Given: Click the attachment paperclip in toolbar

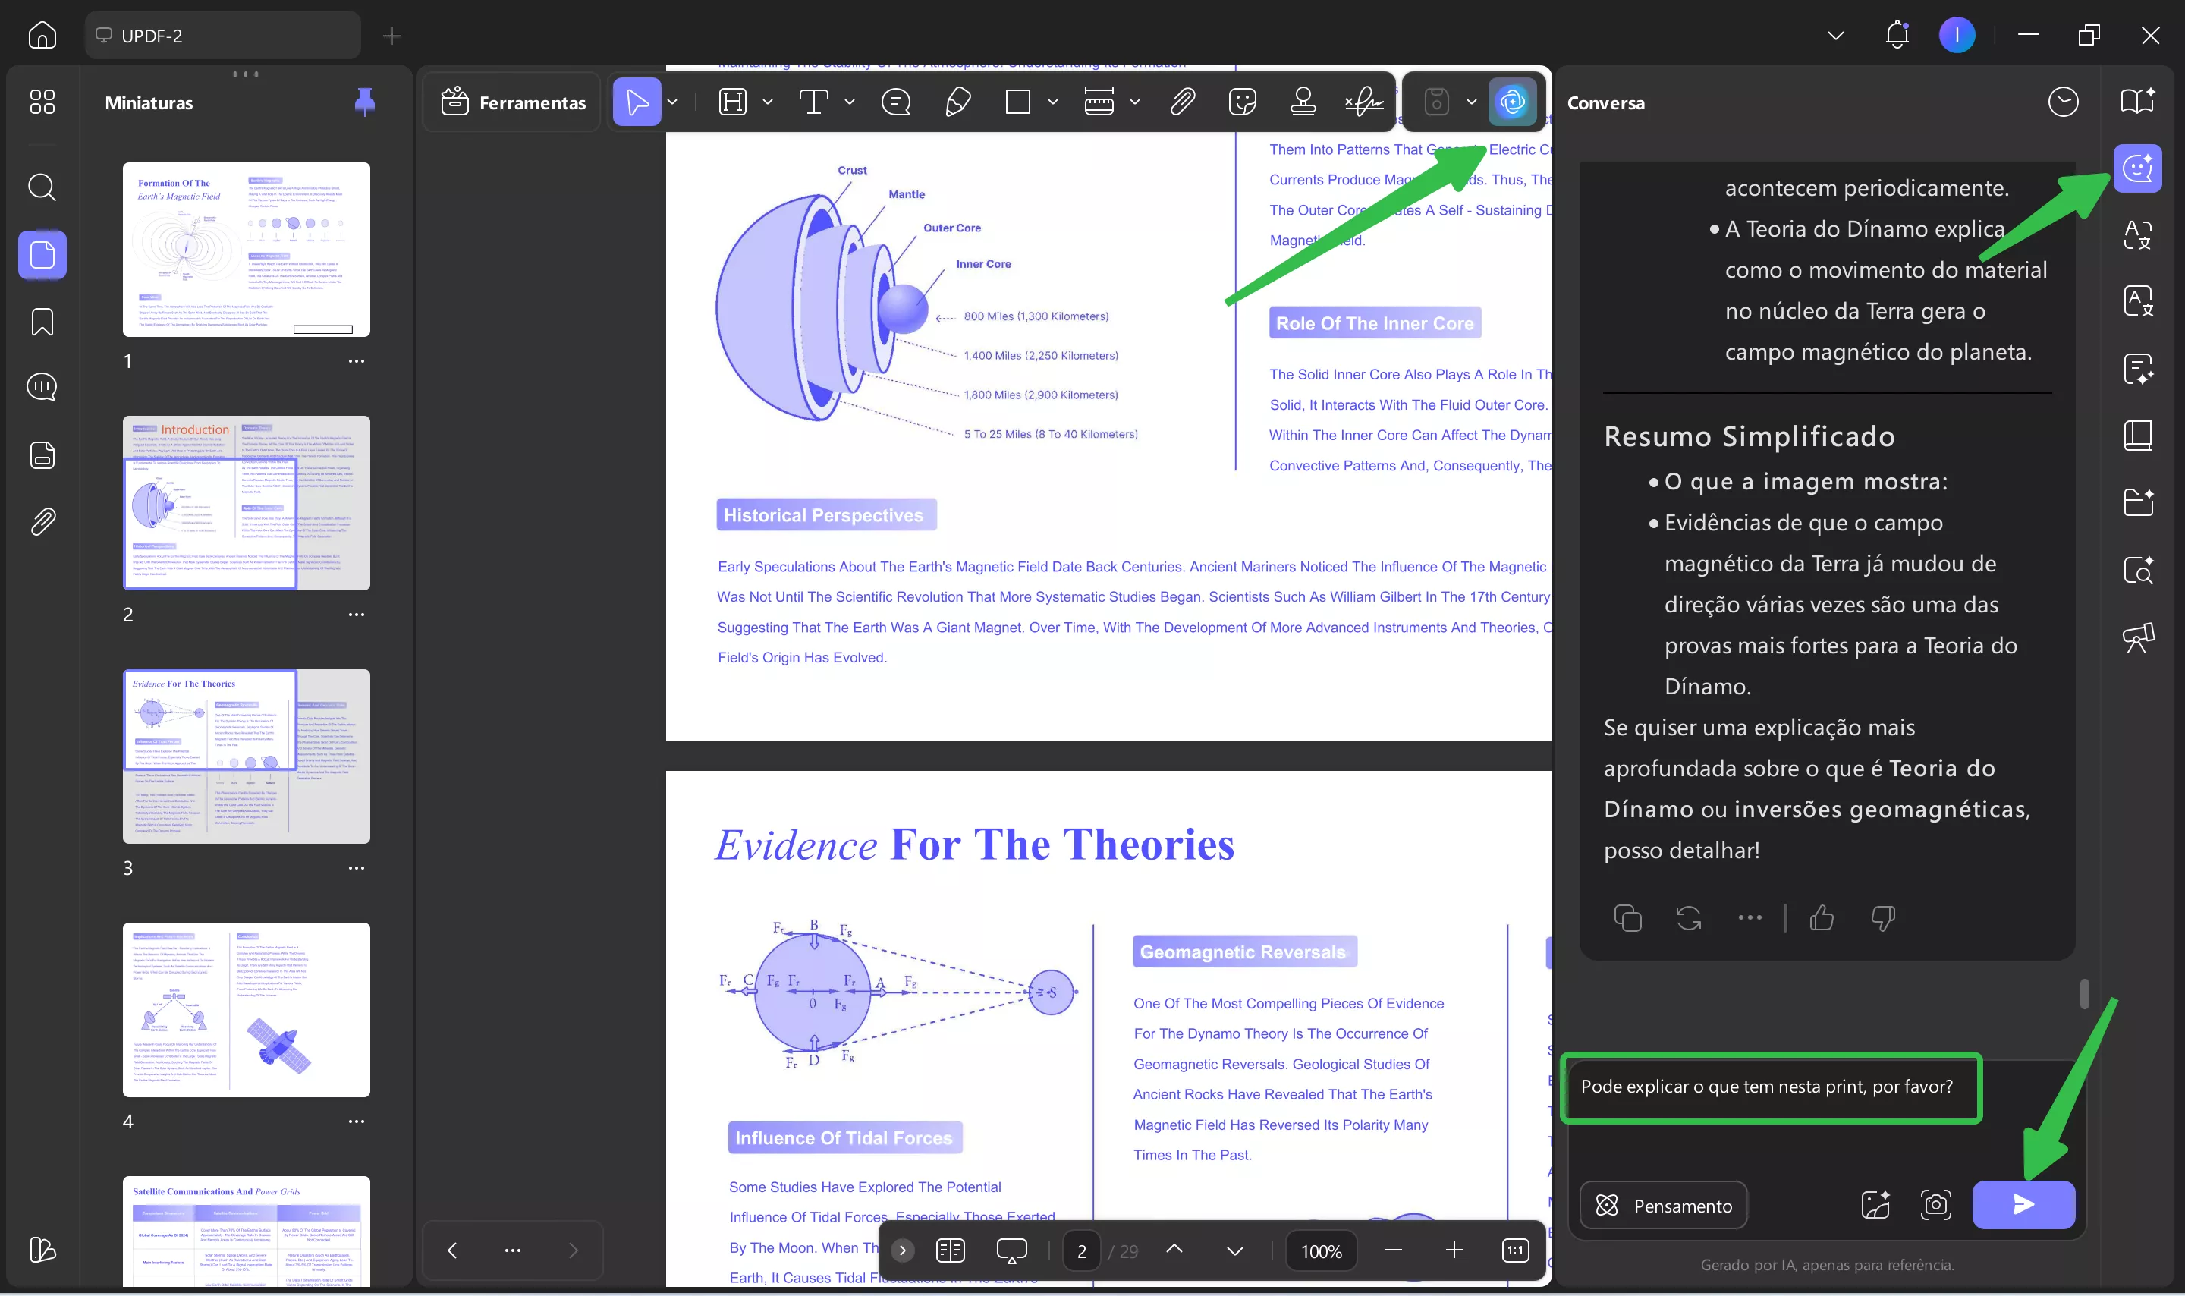Looking at the screenshot, I should [x=1182, y=102].
